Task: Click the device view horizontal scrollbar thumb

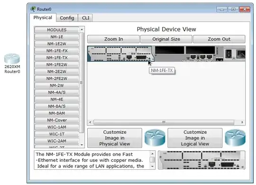Action: point(164,122)
